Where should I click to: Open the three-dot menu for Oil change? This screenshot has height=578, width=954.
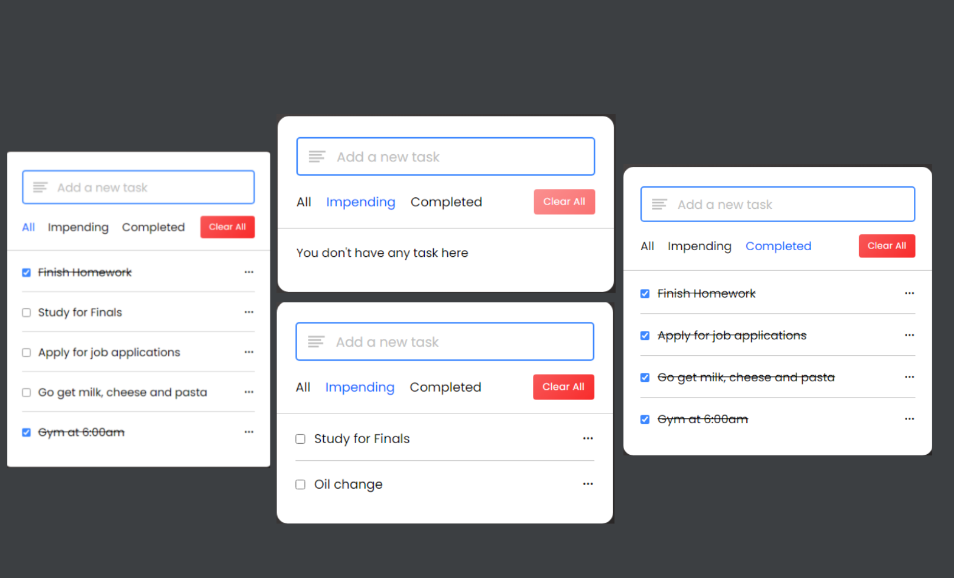[x=588, y=484]
